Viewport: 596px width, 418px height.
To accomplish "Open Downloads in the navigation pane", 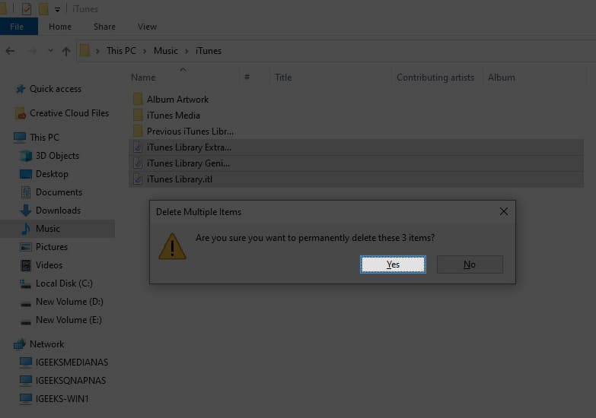I will [58, 211].
